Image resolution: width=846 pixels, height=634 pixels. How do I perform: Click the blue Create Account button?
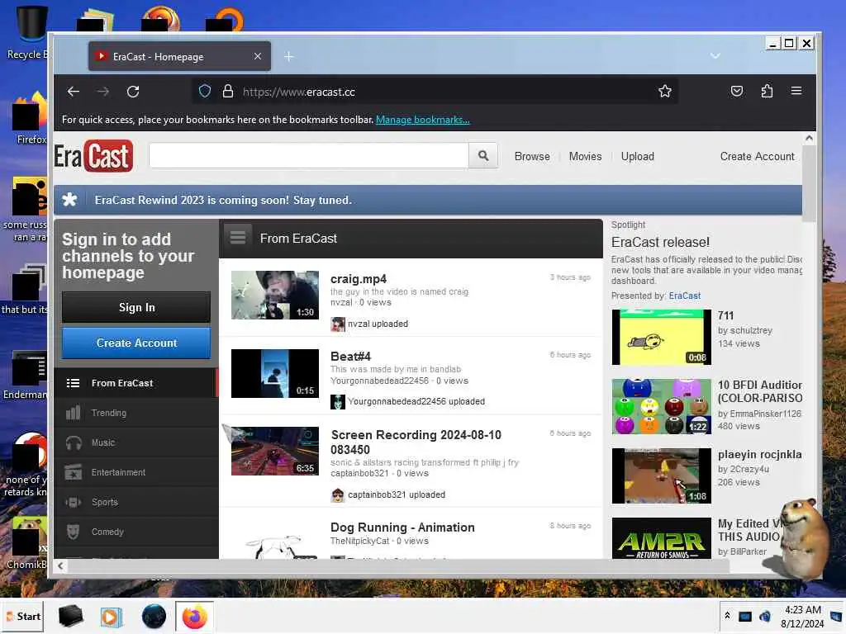[136, 343]
